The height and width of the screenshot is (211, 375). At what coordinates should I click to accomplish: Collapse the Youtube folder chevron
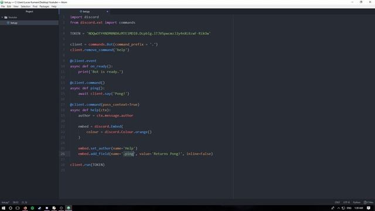[x=2, y=17]
